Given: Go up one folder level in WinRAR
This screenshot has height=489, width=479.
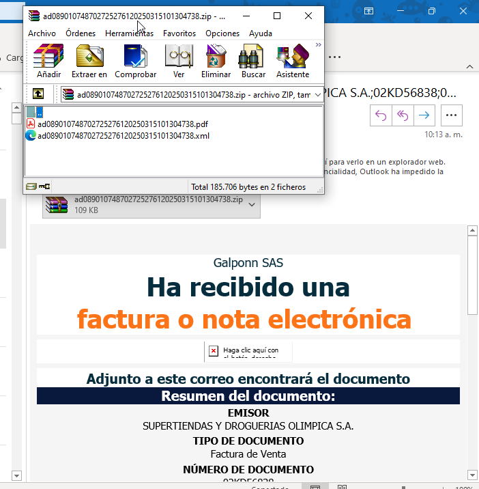Looking at the screenshot, I should tap(38, 94).
